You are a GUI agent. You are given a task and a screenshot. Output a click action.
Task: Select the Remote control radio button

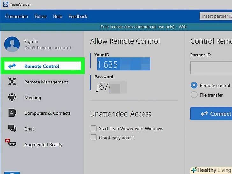pos(194,85)
